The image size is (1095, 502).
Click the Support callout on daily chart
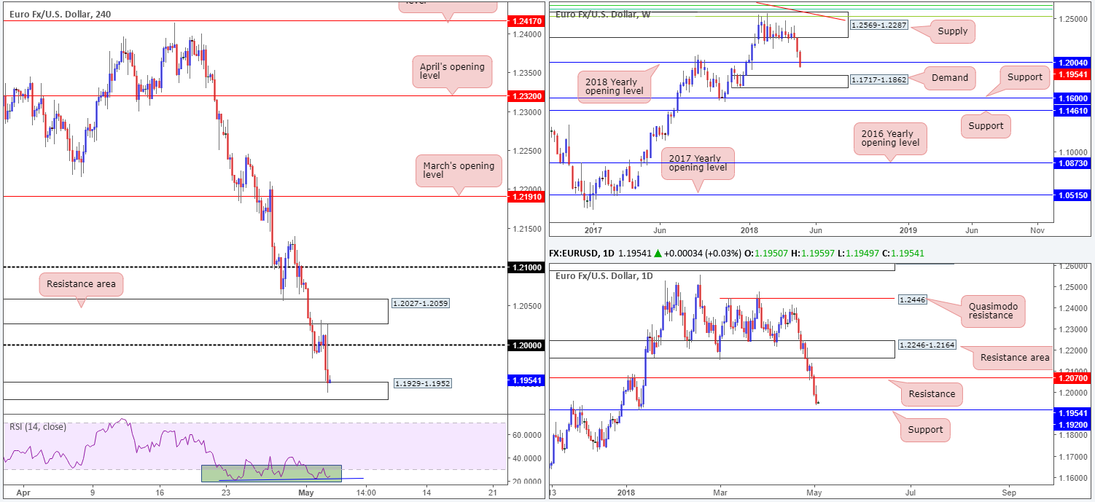(925, 430)
